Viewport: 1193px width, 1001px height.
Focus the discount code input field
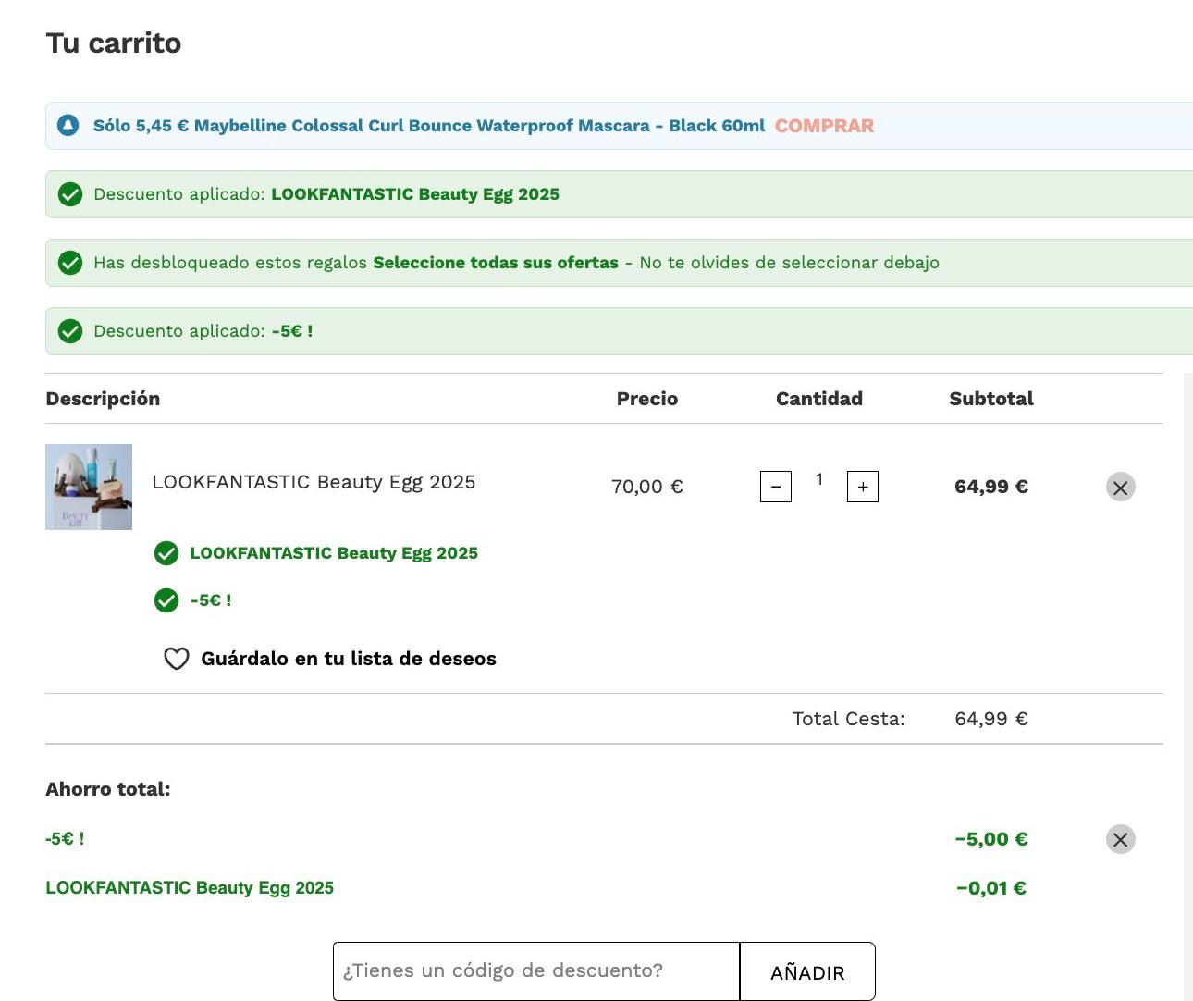(536, 971)
